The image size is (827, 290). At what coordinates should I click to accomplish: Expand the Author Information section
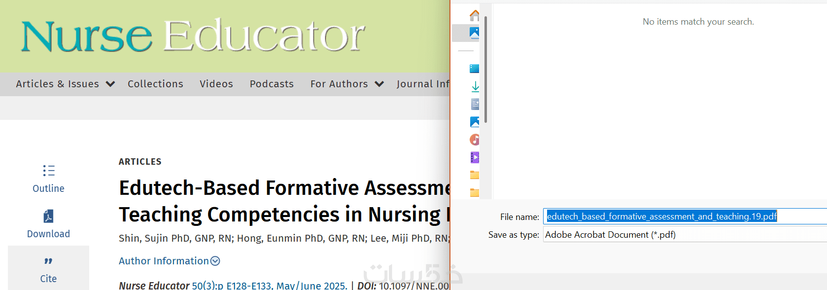[169, 261]
